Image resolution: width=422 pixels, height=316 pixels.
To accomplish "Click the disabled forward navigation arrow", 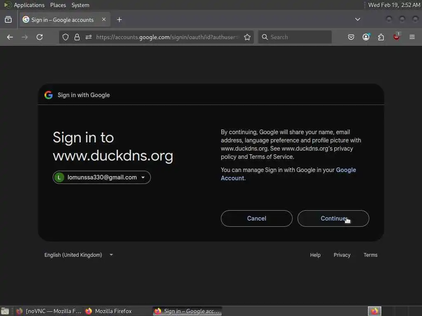I will [x=24, y=37].
